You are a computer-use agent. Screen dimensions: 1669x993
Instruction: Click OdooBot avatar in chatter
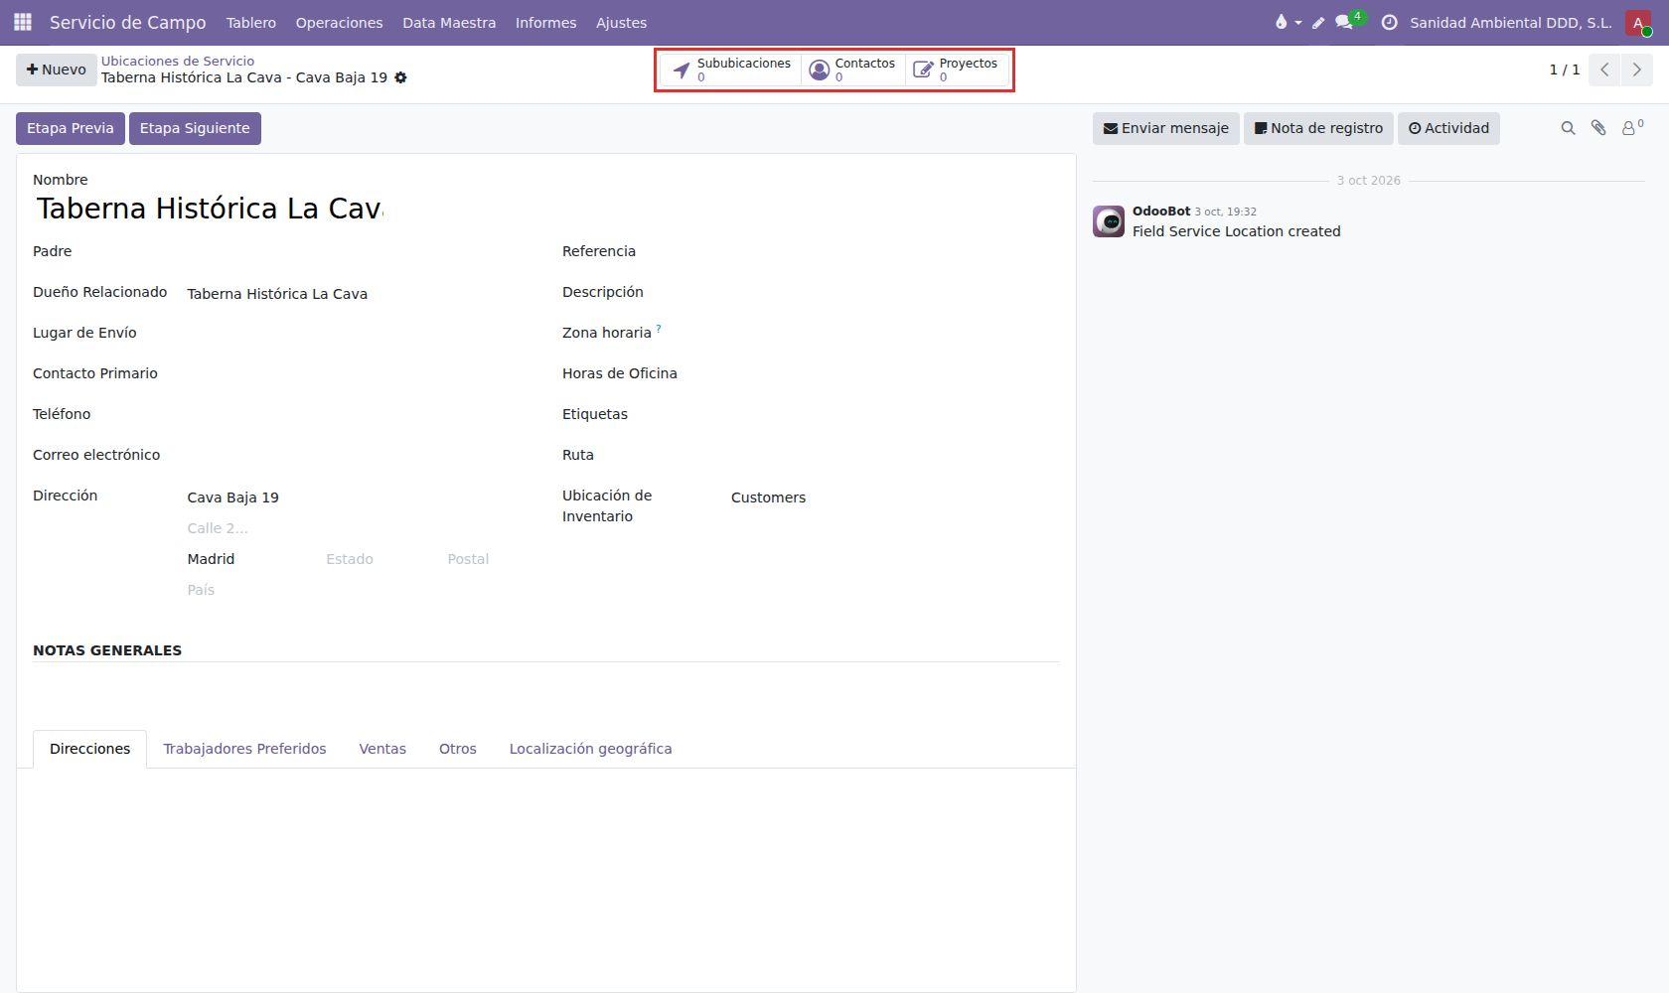click(x=1109, y=221)
